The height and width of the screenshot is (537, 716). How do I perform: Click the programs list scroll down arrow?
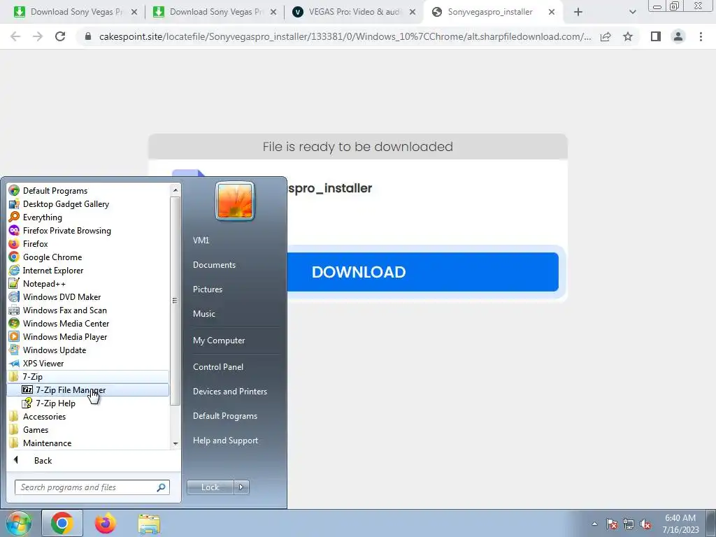(x=176, y=444)
